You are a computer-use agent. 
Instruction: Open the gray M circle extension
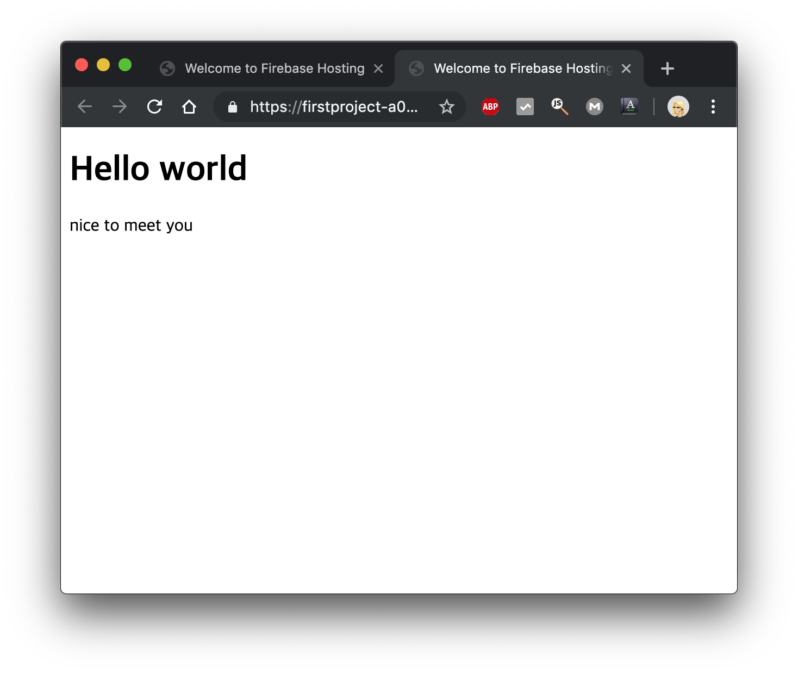595,107
